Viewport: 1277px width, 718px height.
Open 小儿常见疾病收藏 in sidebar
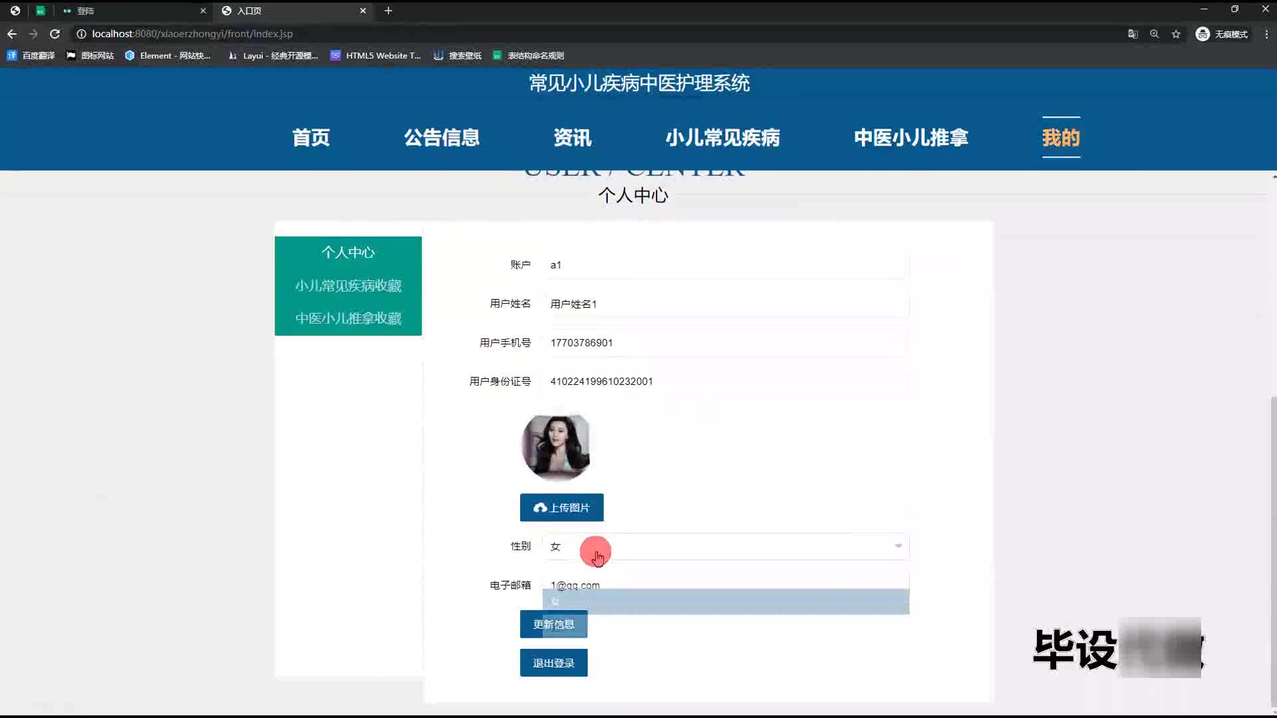pos(348,286)
